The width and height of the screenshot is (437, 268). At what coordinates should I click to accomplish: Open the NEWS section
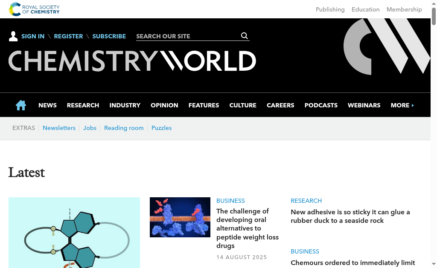click(x=47, y=105)
